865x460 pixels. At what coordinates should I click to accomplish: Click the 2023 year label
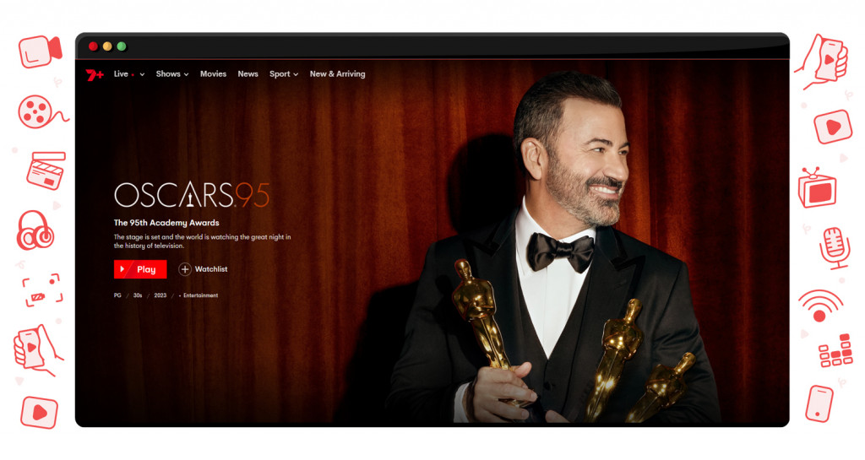(160, 295)
